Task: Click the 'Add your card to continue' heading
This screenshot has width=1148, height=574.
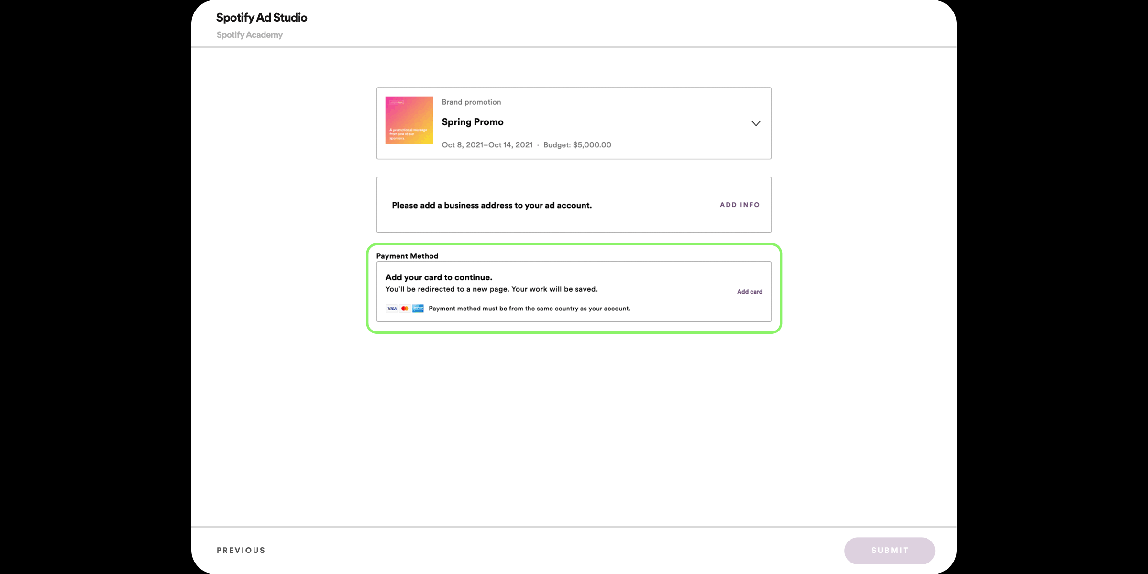Action: pyautogui.click(x=439, y=277)
